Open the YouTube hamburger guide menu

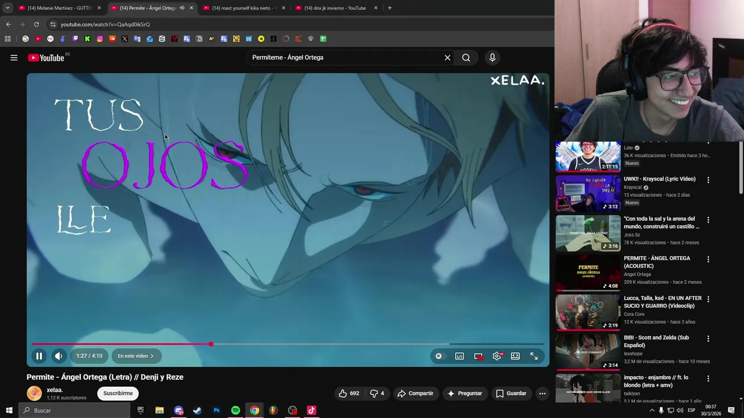(14, 57)
